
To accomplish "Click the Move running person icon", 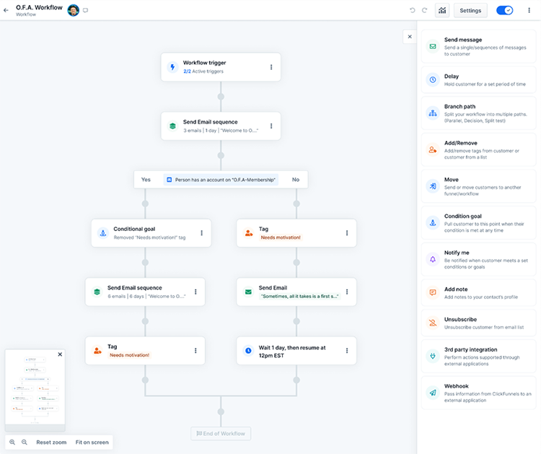I will pyautogui.click(x=433, y=186).
